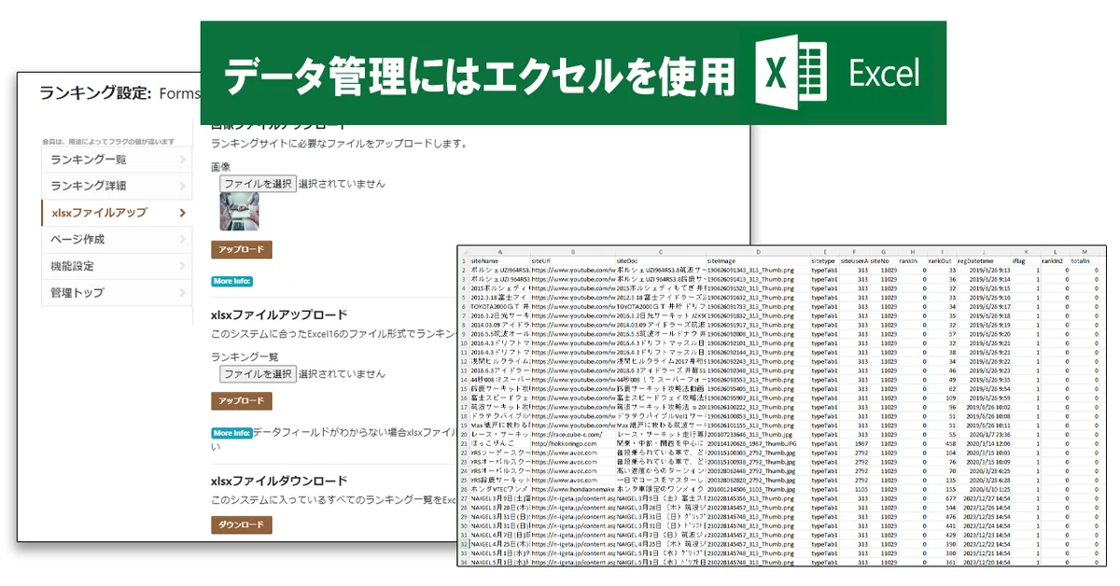Image resolution: width=1120 pixels, height=586 pixels.
Task: Choose file for ランキング一覧 xlsx upload
Action: [x=258, y=373]
